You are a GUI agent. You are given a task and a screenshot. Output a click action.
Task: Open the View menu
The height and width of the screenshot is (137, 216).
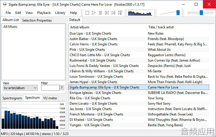[x=29, y=13]
